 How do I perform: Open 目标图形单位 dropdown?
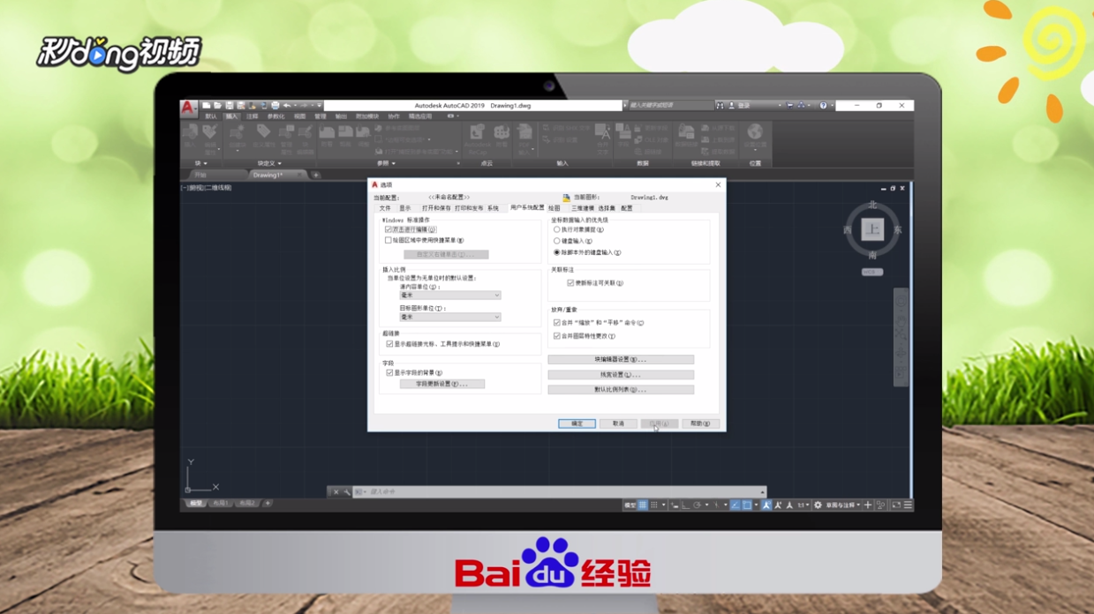(450, 317)
